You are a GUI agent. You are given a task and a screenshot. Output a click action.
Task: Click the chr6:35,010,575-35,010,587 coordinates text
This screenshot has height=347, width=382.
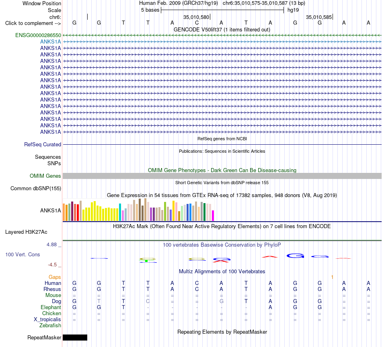tap(264, 3)
